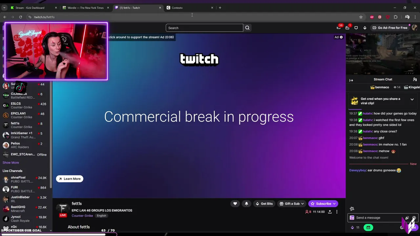
Task: Open ImVJGamer Grand Theft Auto channel
Action: coord(25,135)
